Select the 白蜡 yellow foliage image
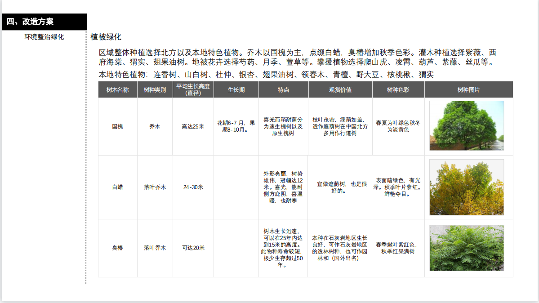The image size is (539, 303). click(x=466, y=187)
